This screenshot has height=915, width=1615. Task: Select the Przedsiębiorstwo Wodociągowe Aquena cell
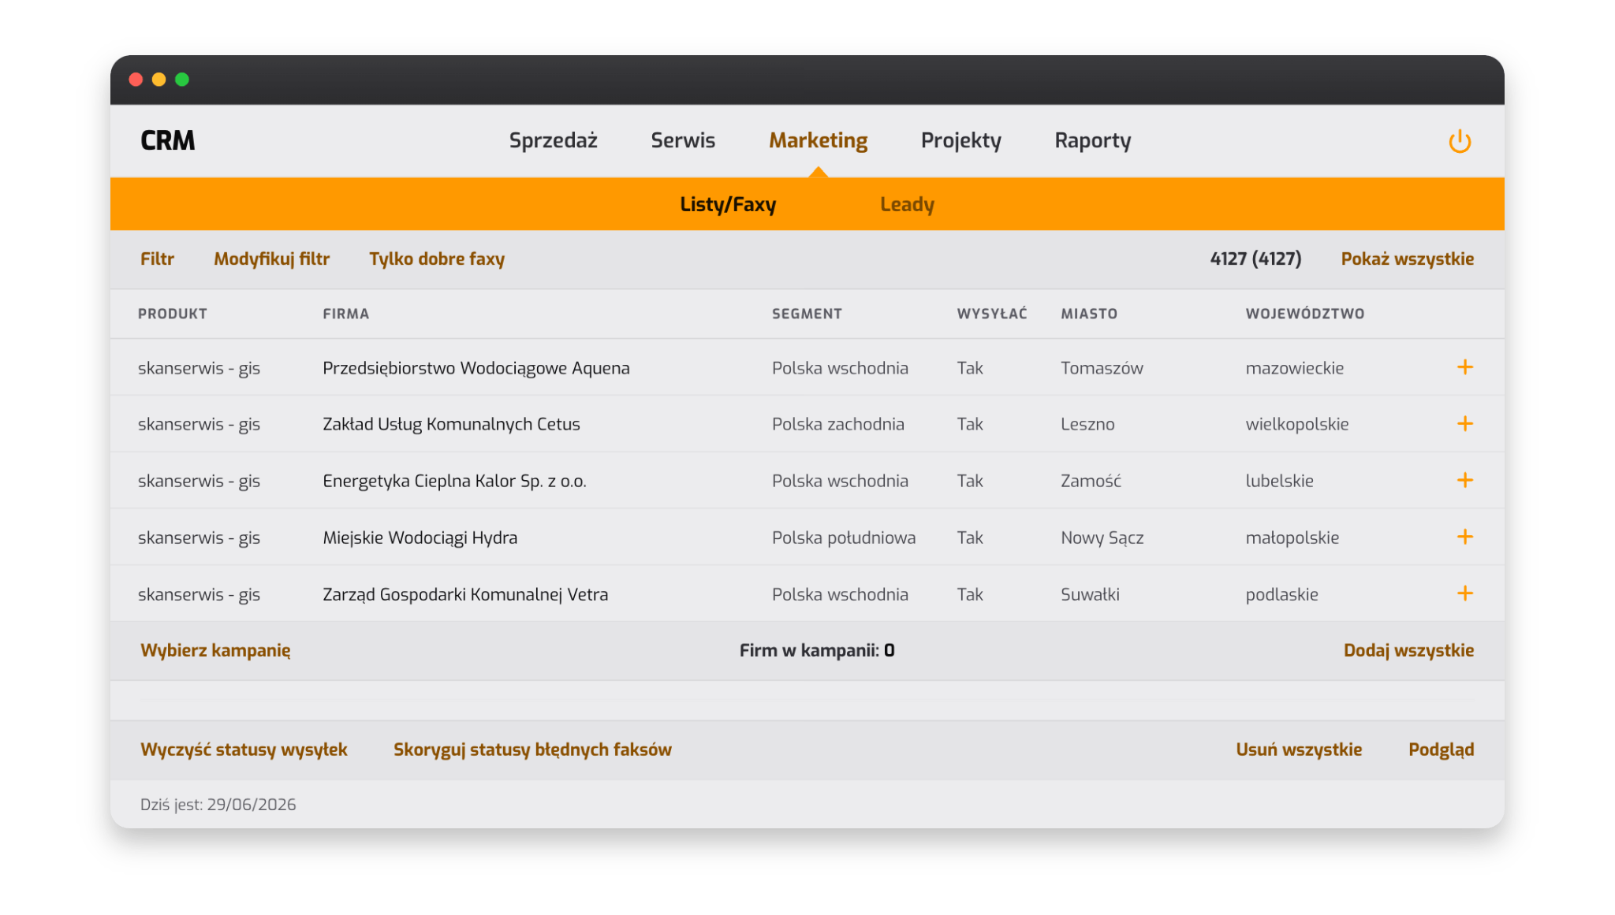[476, 368]
